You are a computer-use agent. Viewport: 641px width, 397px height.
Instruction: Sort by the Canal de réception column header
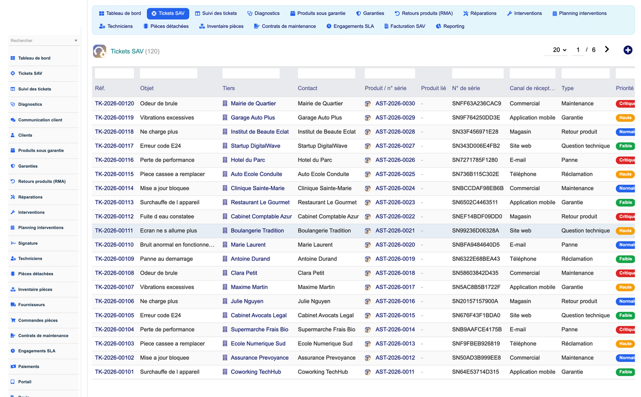pyautogui.click(x=532, y=88)
